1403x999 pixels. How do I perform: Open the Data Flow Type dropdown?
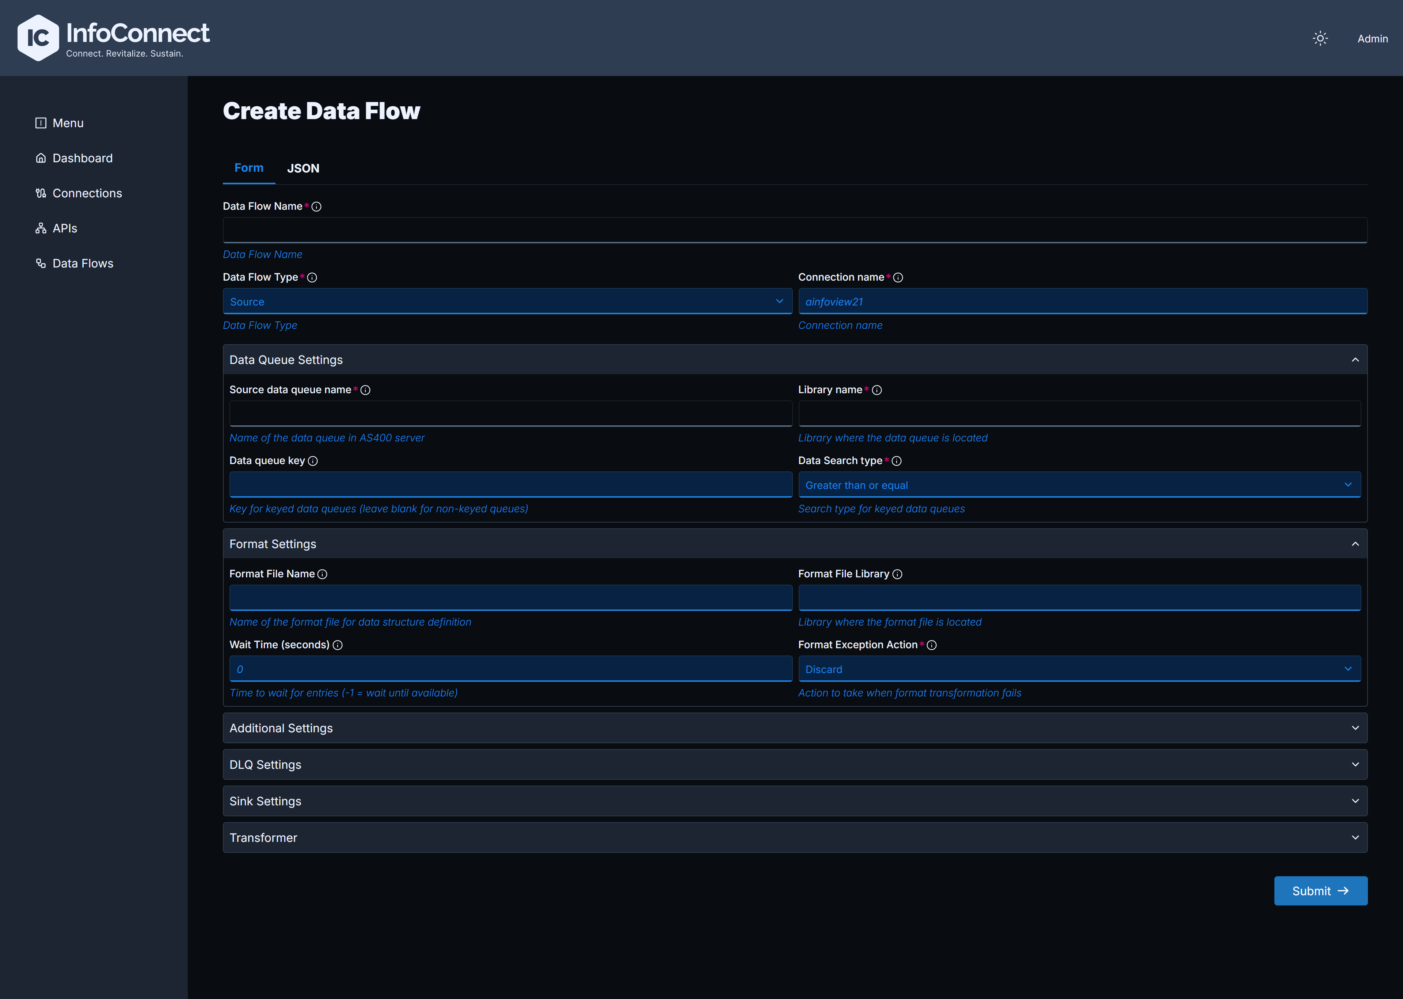pyautogui.click(x=507, y=301)
